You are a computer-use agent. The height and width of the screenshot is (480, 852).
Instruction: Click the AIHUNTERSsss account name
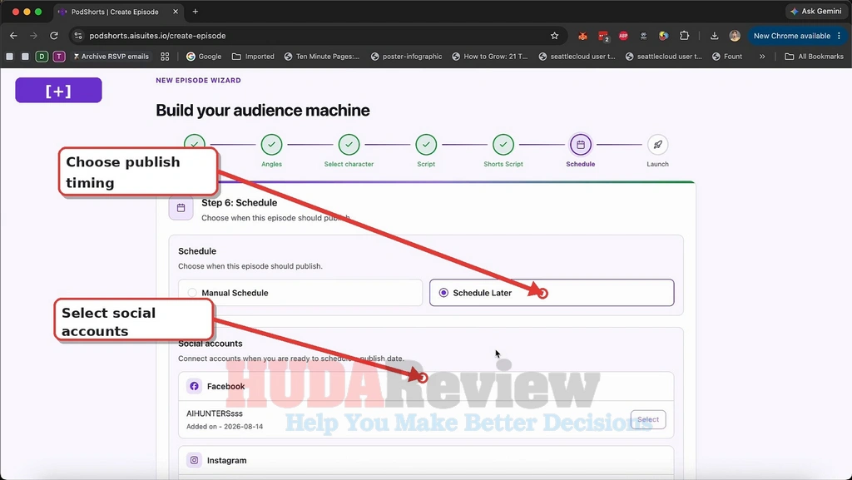[x=215, y=413]
